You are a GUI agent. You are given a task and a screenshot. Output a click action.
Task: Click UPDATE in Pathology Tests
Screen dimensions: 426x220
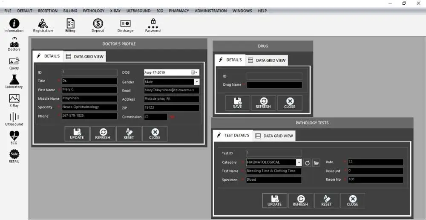275,201
